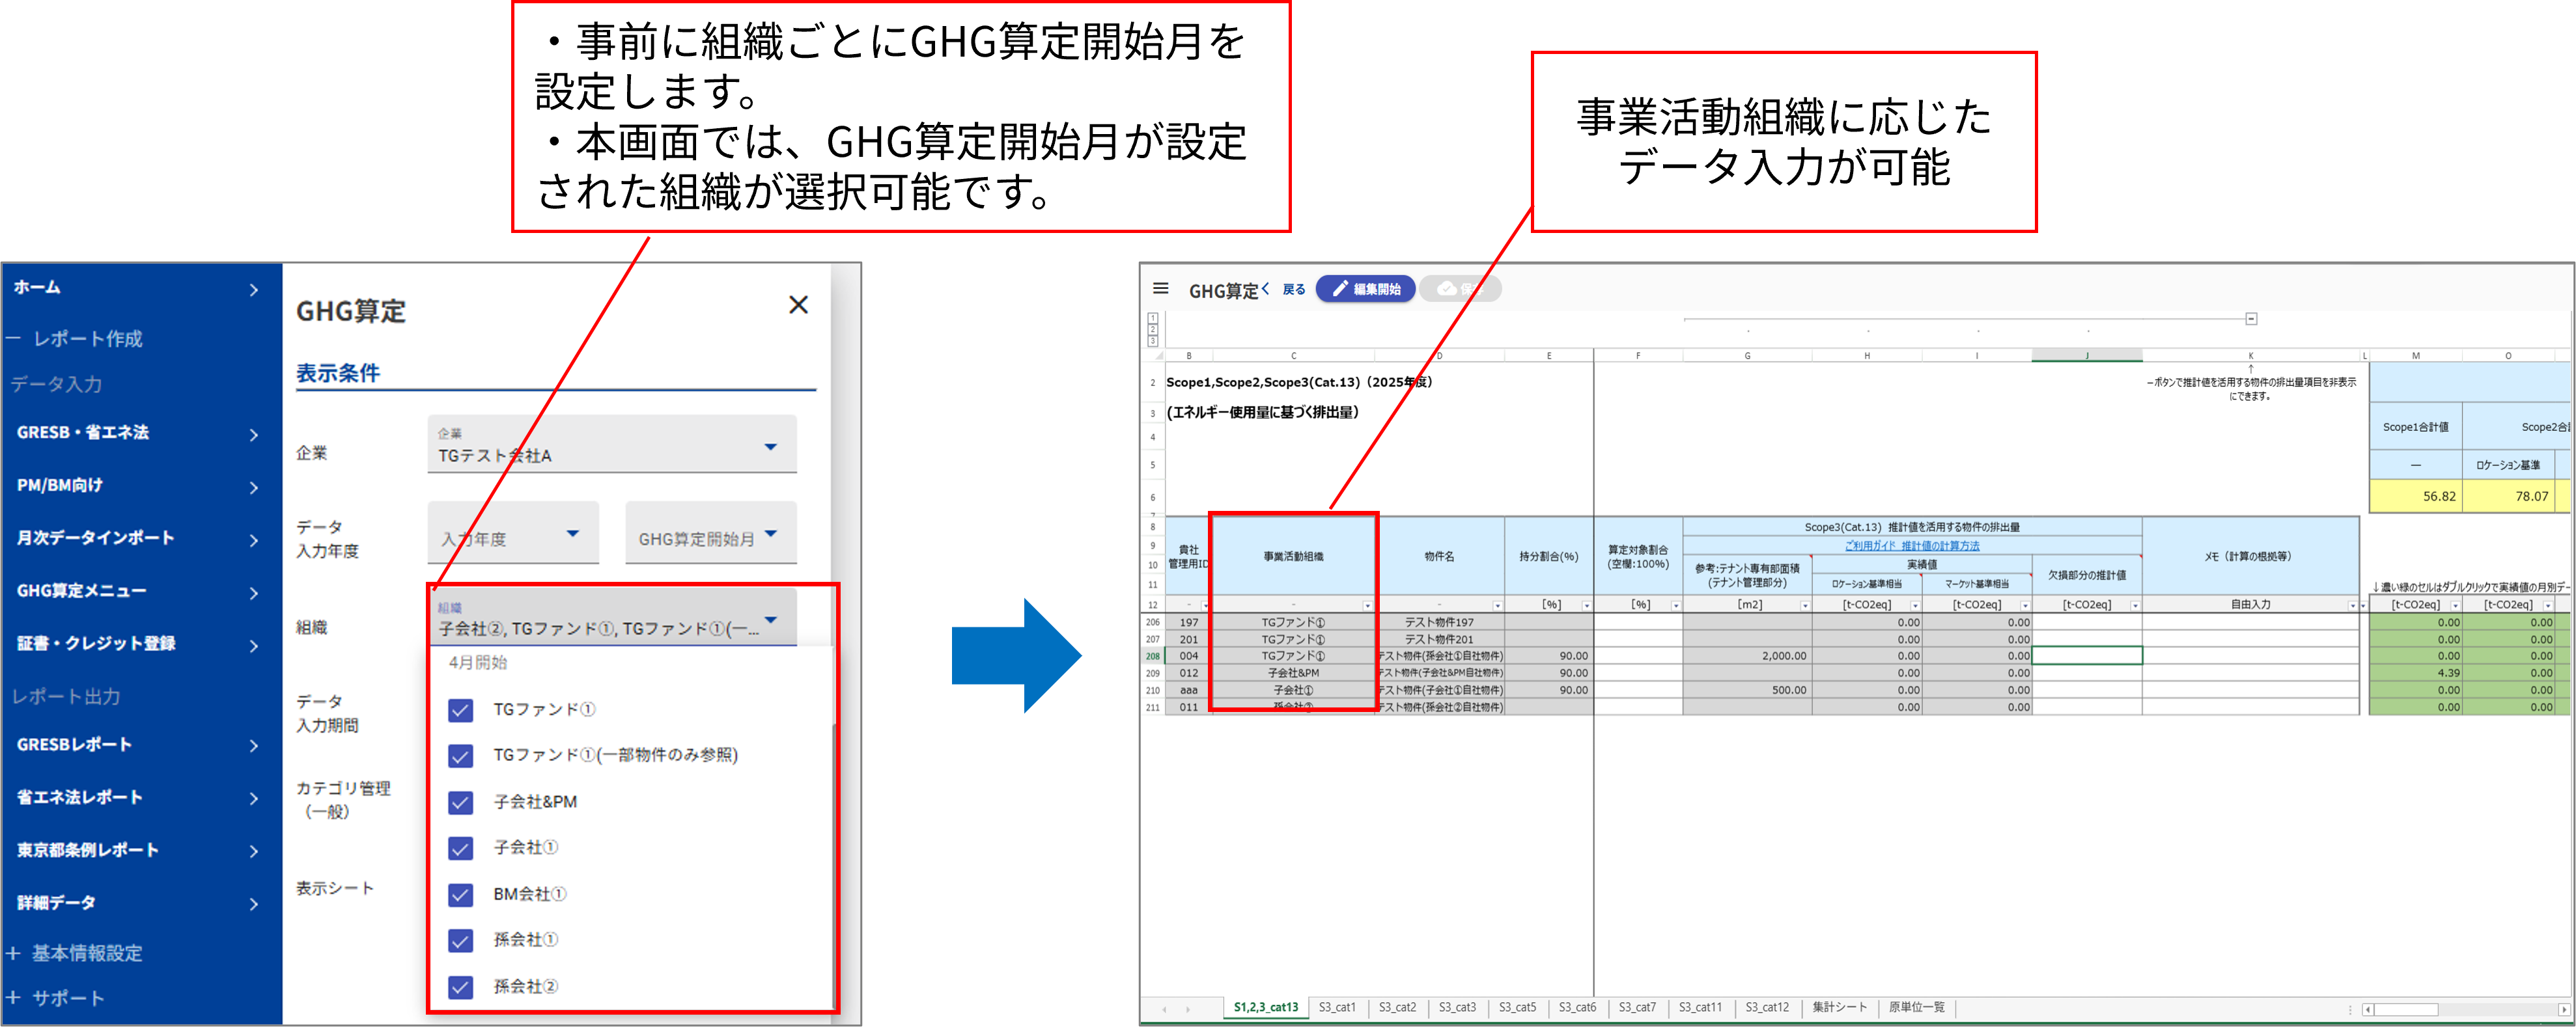Click outline level 1 button
Screen dimensions: 2576x1027
coord(1153,318)
